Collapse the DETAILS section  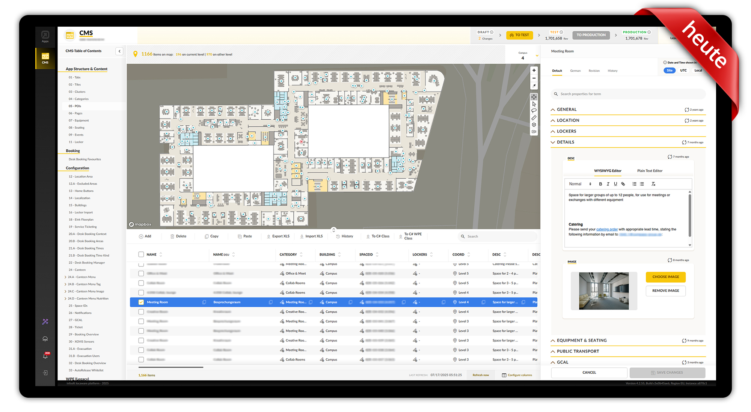click(x=553, y=142)
